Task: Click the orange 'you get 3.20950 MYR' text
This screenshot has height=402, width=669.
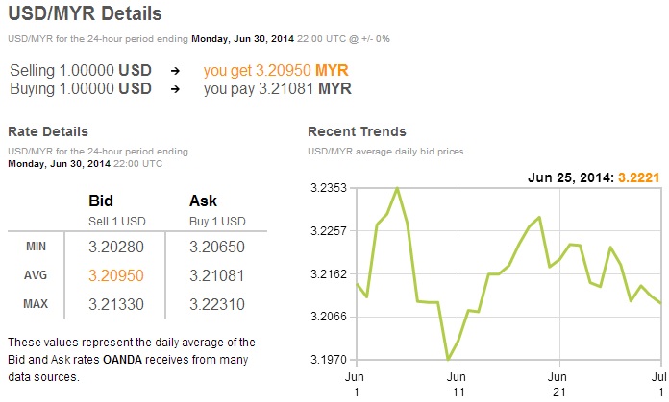Action: point(276,72)
